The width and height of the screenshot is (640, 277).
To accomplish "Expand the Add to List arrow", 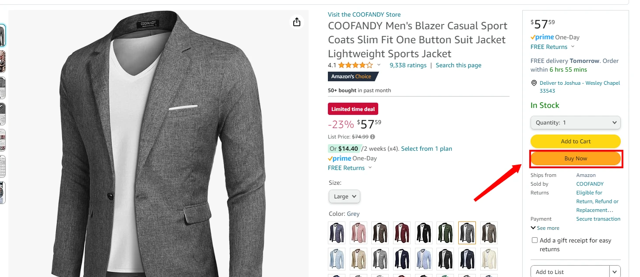I will pyautogui.click(x=615, y=272).
